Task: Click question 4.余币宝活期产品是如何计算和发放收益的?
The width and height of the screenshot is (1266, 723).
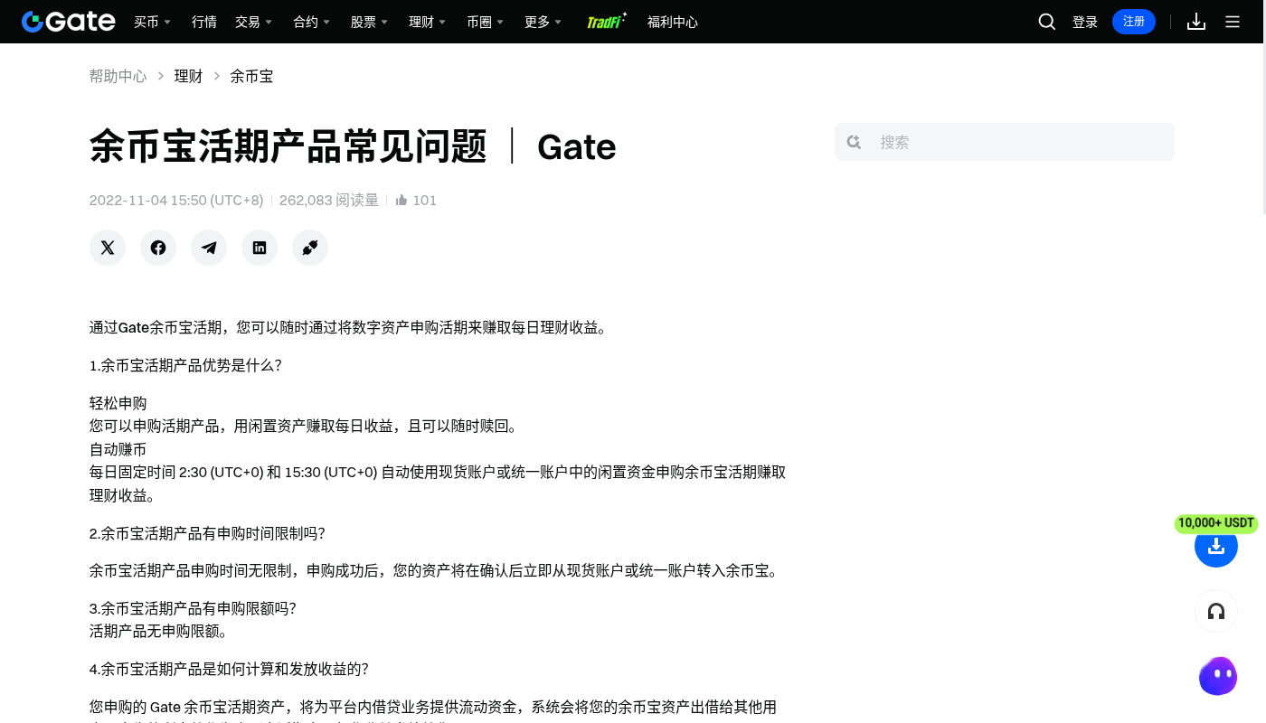Action: coord(229,669)
